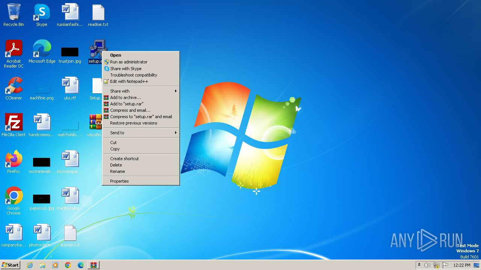This screenshot has height=270, width=481.
Task: Select the russianfashi... Word document icon
Action: click(x=70, y=15)
